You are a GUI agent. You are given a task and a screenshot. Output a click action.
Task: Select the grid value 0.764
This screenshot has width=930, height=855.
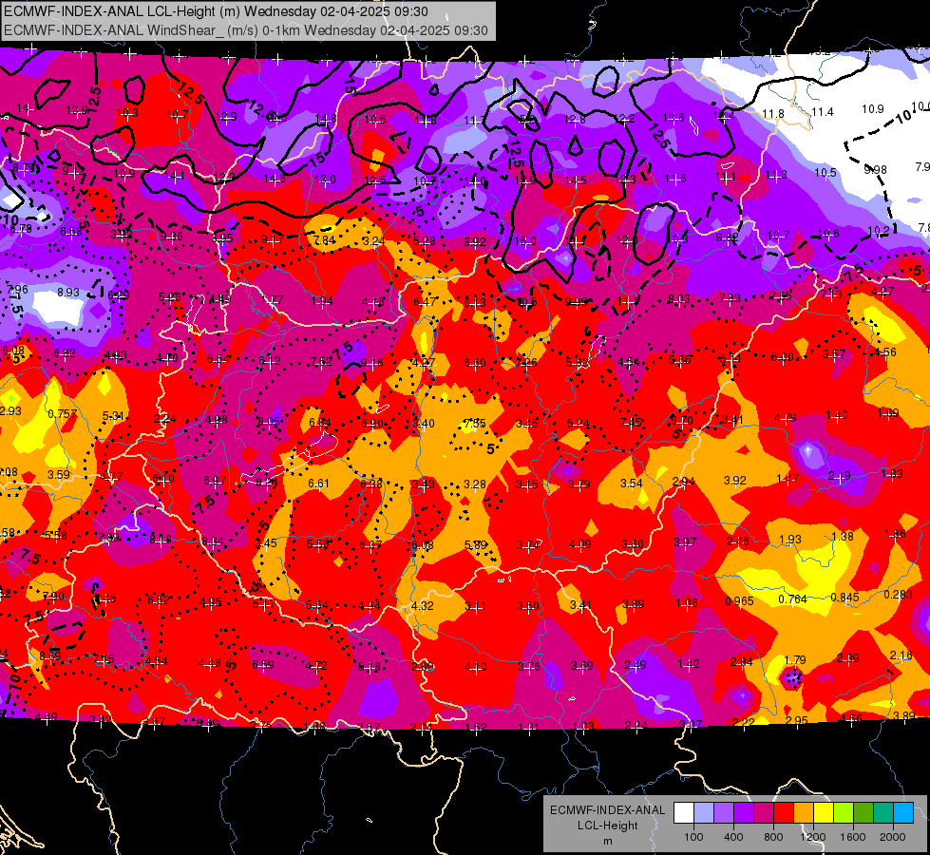(792, 599)
